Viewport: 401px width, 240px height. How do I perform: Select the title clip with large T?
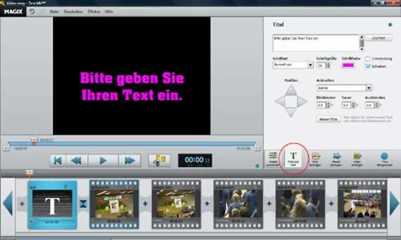pos(52,205)
